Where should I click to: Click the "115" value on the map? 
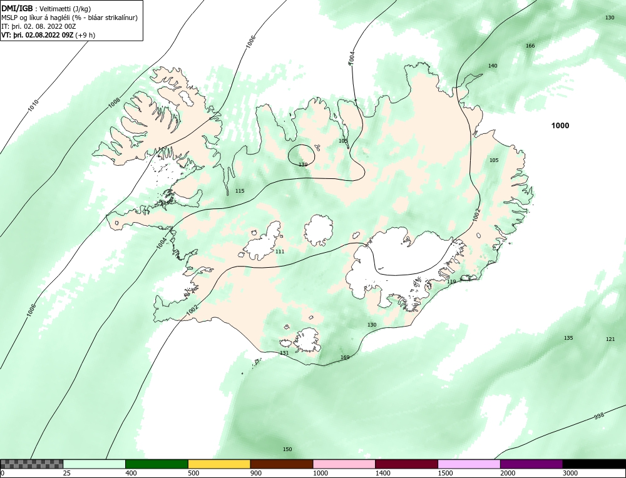point(240,191)
